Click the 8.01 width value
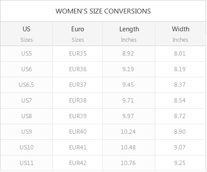The image size is (207, 172). tap(180, 53)
